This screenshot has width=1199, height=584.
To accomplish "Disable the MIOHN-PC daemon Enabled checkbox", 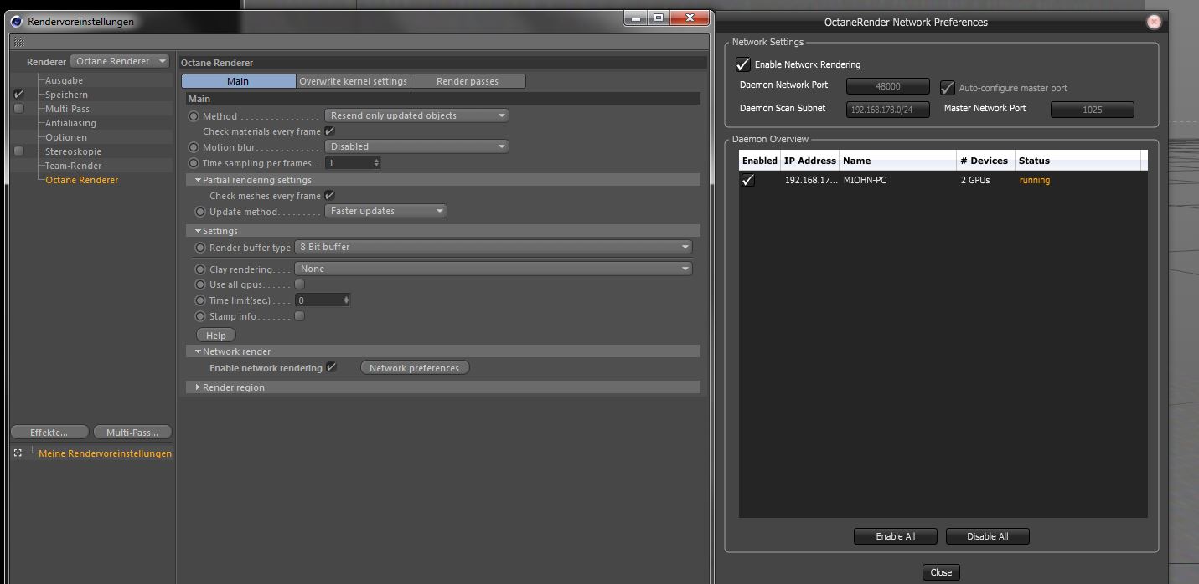I will point(748,180).
